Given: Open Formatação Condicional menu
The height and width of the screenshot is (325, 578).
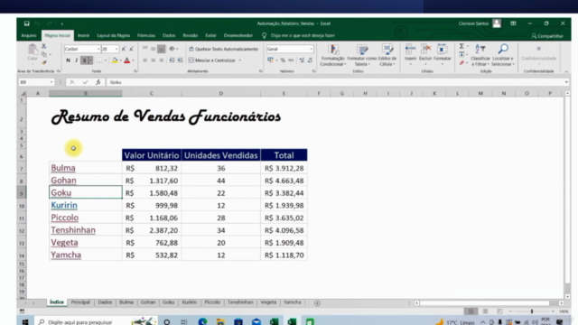Looking at the screenshot, I should pyautogui.click(x=332, y=55).
